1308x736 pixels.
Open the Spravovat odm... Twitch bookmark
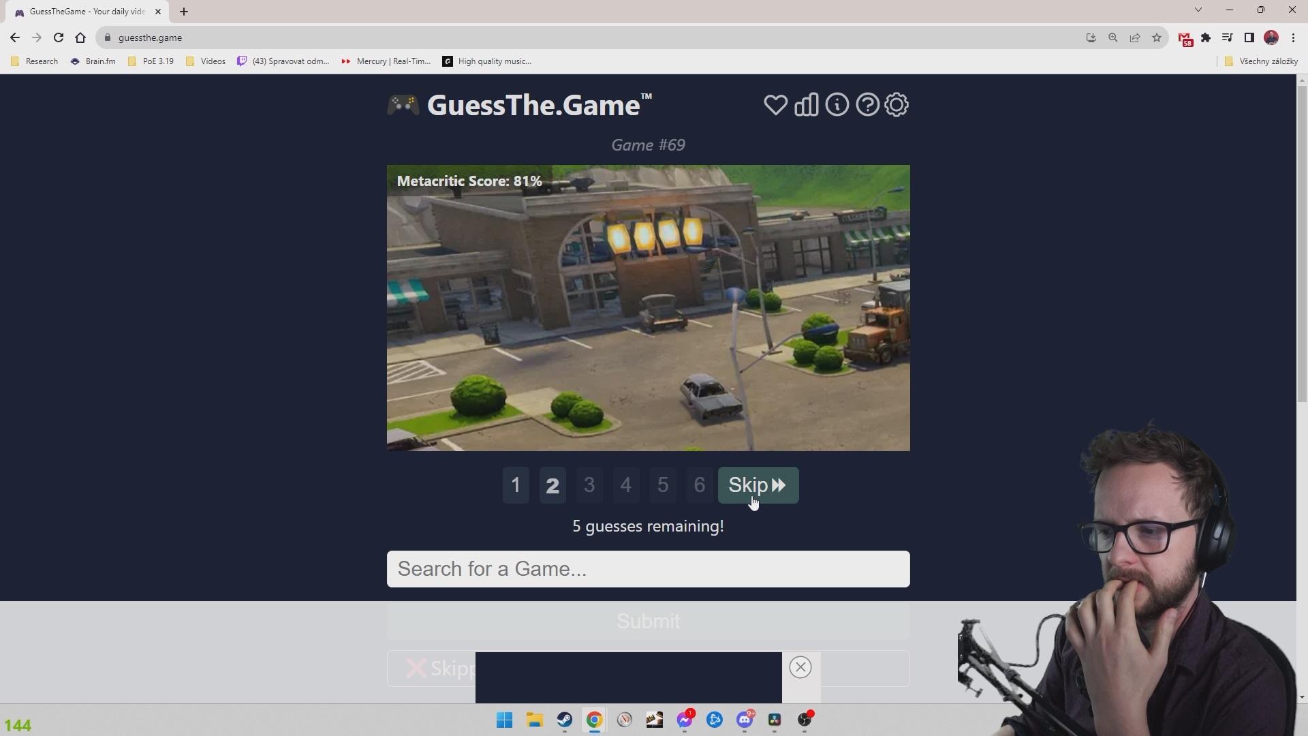click(x=283, y=61)
